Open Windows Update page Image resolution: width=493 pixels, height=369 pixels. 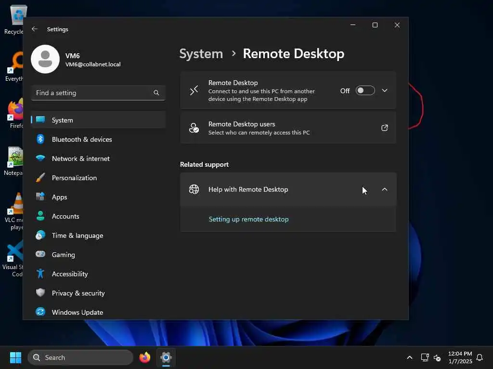coord(98,312)
